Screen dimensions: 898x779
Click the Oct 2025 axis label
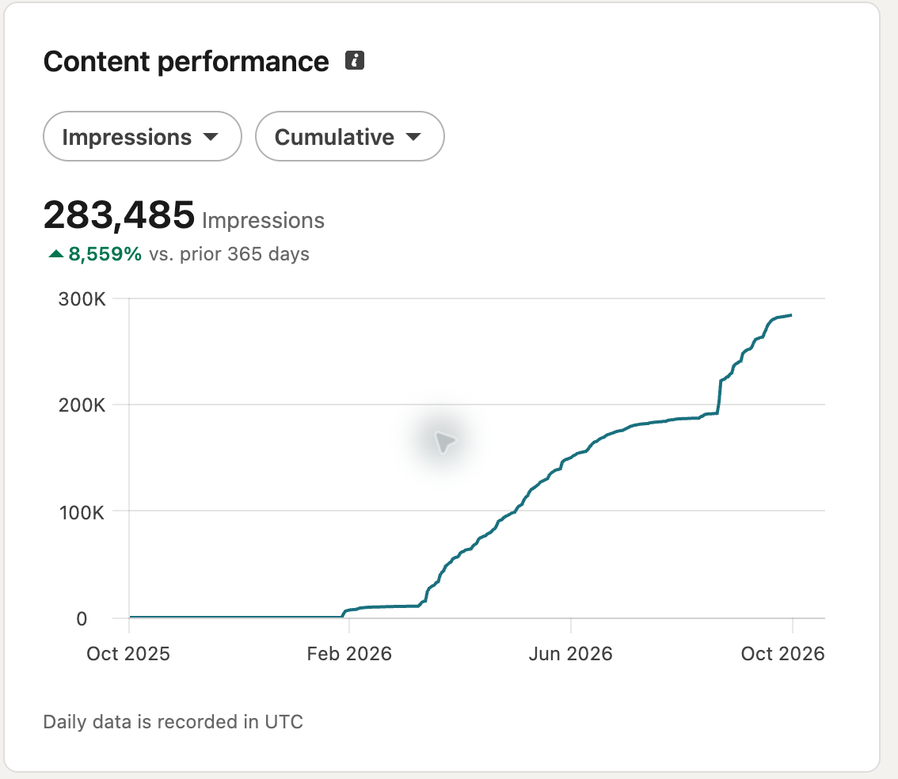click(128, 654)
